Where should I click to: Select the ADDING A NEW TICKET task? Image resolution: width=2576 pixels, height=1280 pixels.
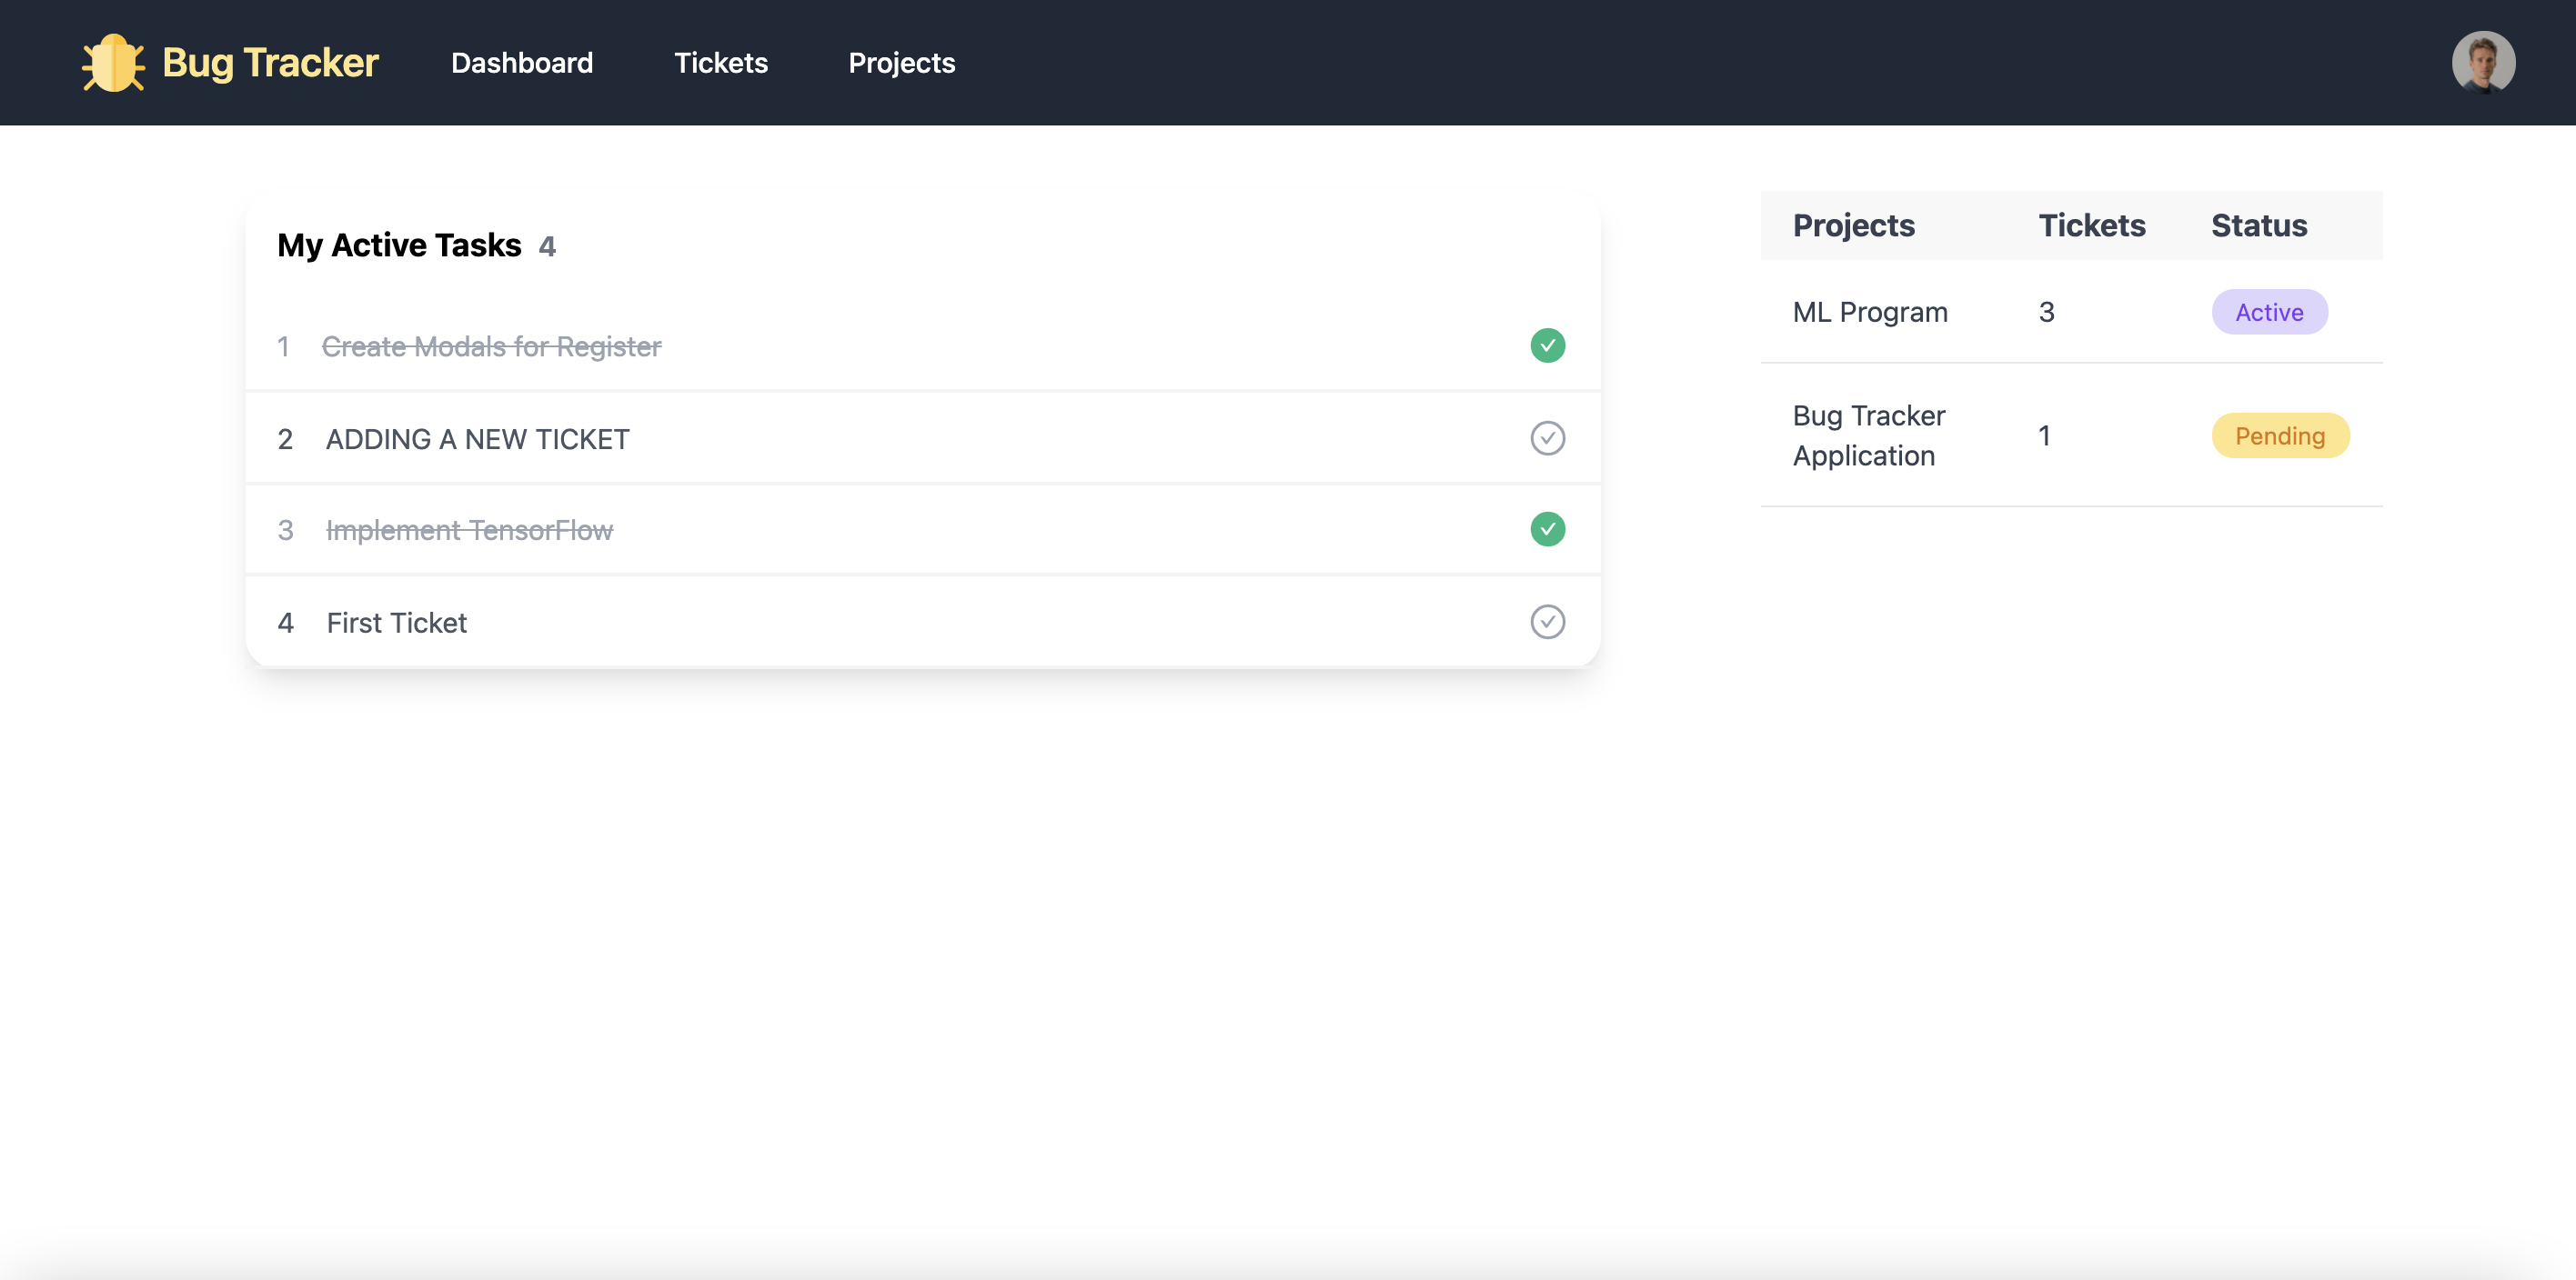478,440
